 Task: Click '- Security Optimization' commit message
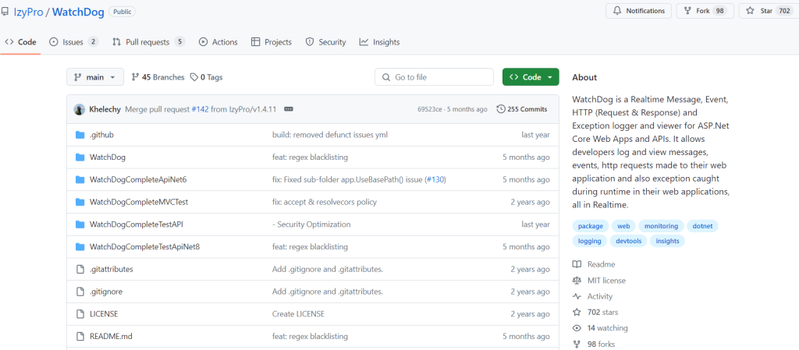(311, 224)
